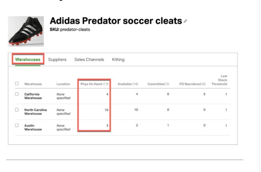
Task: Click Available value 2 in Austin row
Action: point(137,125)
